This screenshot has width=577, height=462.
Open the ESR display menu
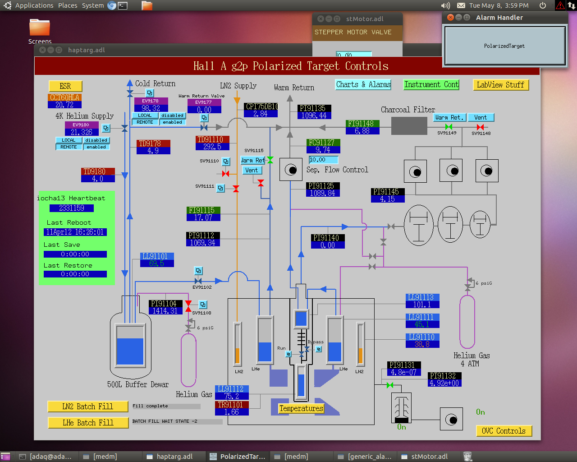click(x=65, y=86)
